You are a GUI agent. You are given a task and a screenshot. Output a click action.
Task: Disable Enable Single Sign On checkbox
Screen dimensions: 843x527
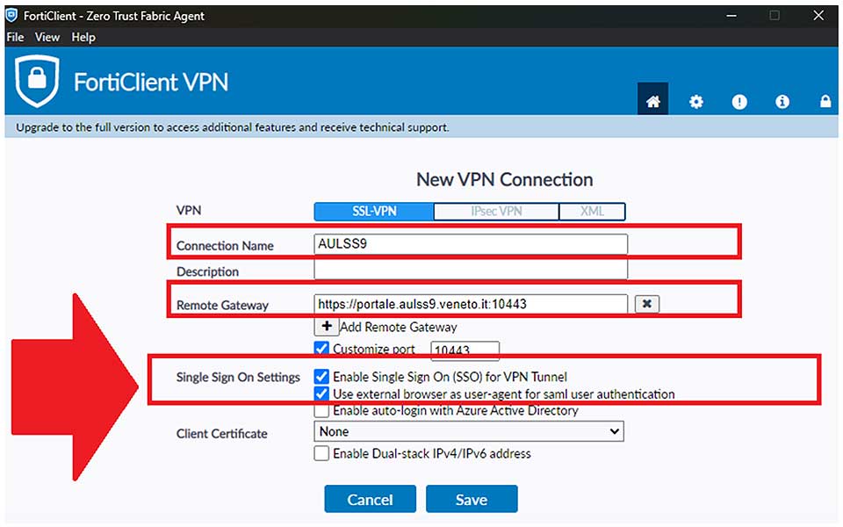(x=321, y=377)
